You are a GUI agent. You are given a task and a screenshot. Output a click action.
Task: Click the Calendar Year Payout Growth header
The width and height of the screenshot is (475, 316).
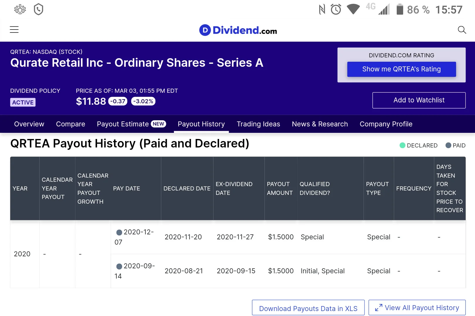click(x=93, y=188)
